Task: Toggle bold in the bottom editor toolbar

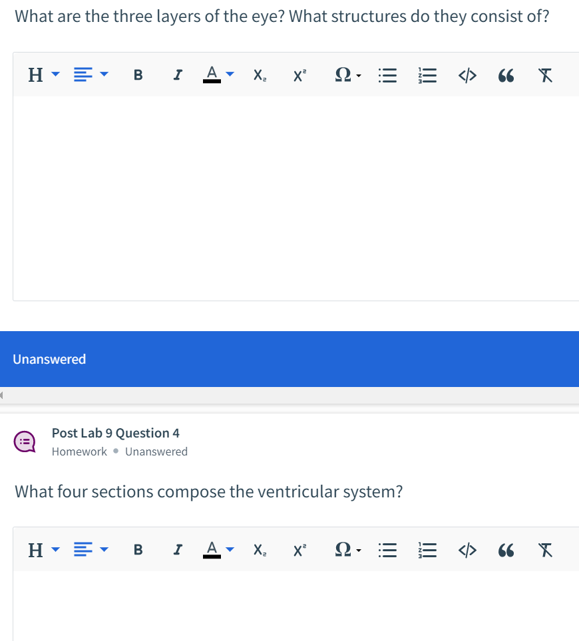Action: [138, 550]
